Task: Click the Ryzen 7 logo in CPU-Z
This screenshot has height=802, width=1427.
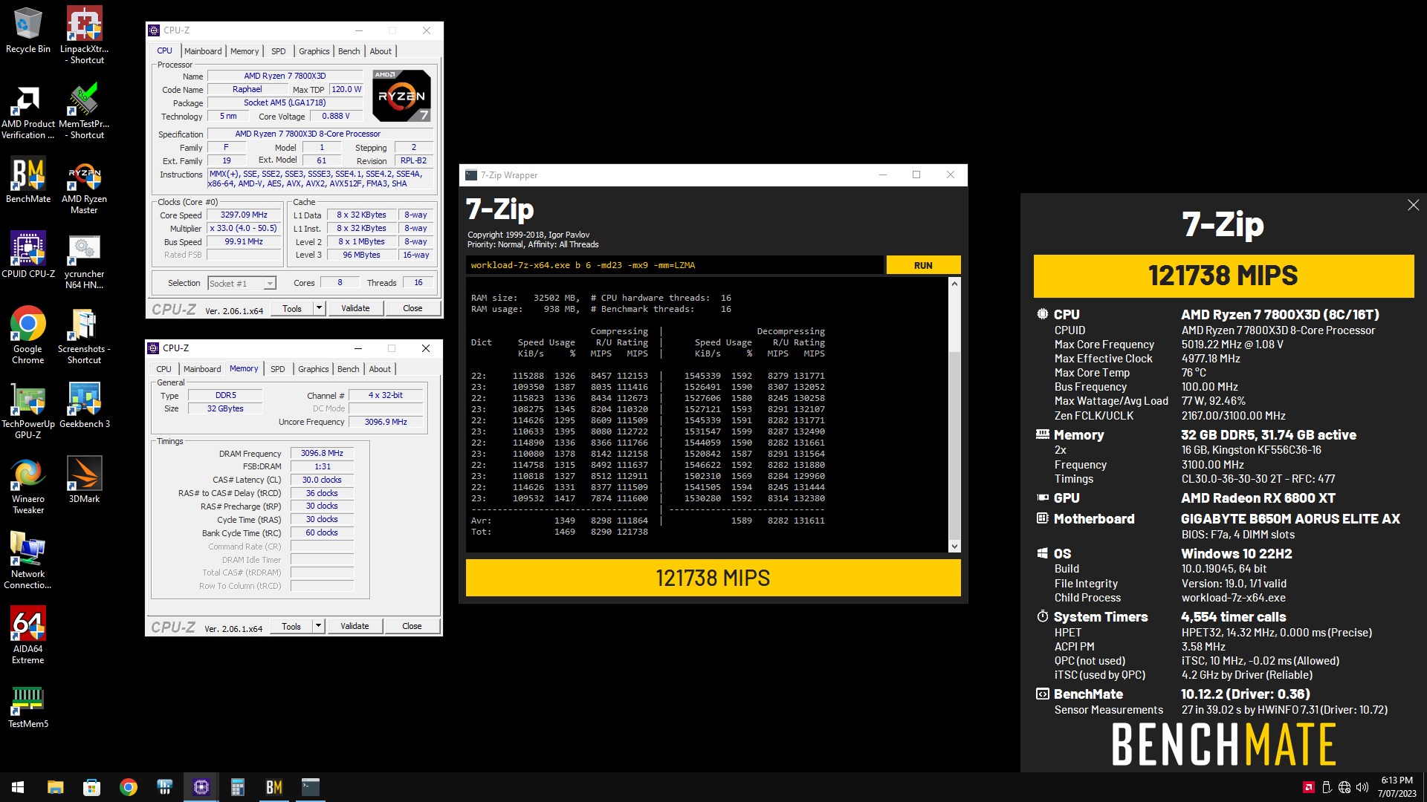Action: pos(401,96)
